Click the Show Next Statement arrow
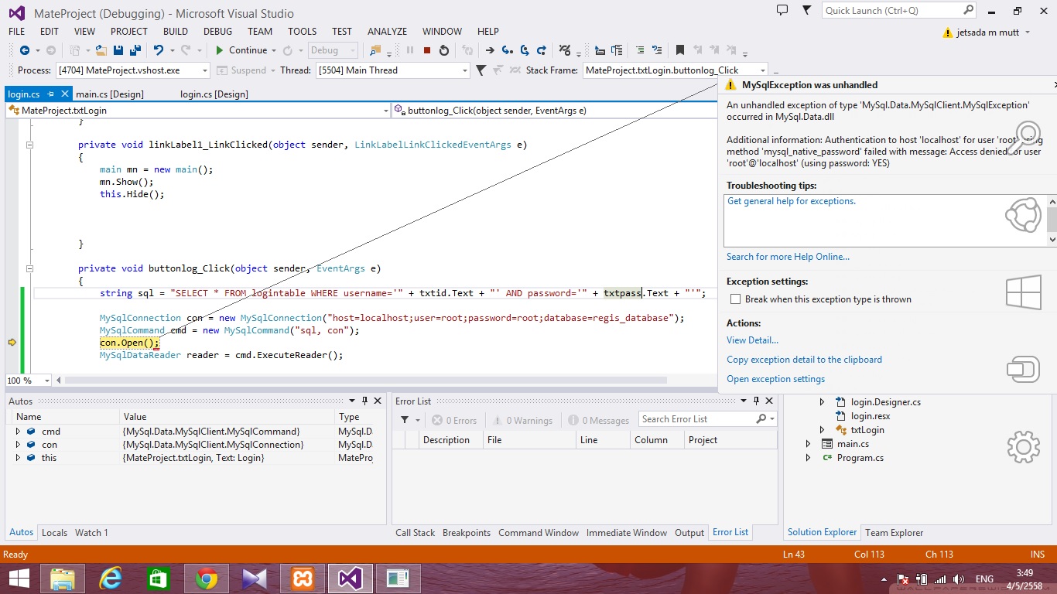 [490, 50]
